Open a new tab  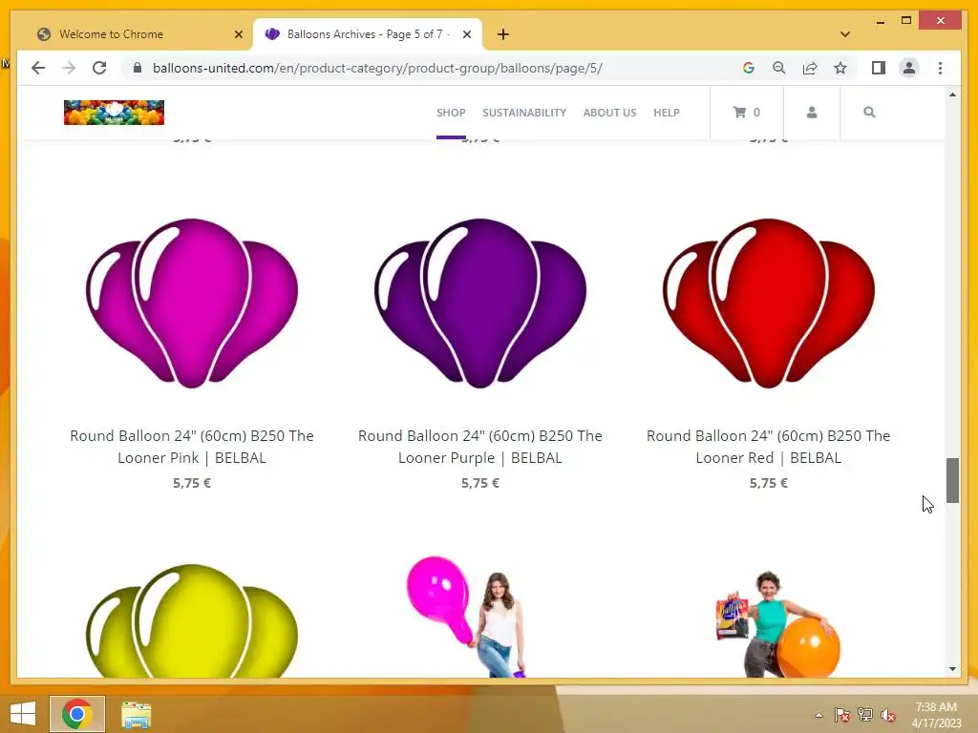pyautogui.click(x=503, y=34)
